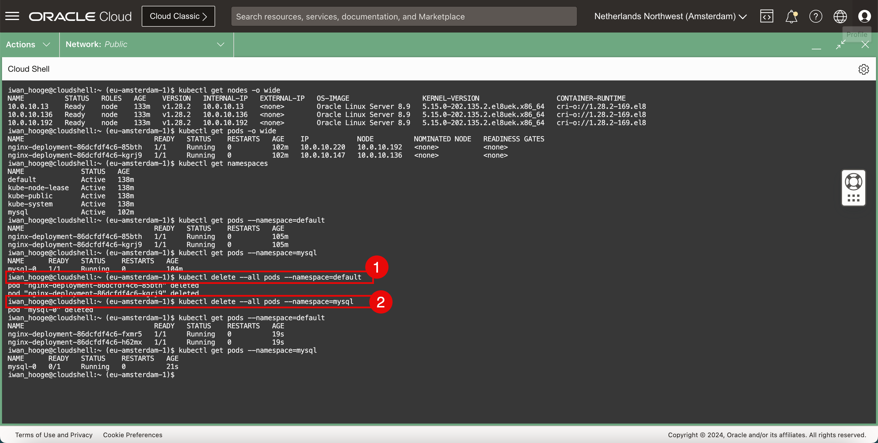
Task: Focus the search resources input field
Action: 404,16
